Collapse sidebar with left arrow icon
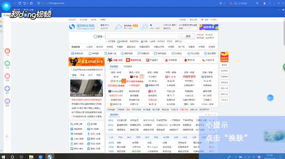285x159 pixels. [7, 136]
